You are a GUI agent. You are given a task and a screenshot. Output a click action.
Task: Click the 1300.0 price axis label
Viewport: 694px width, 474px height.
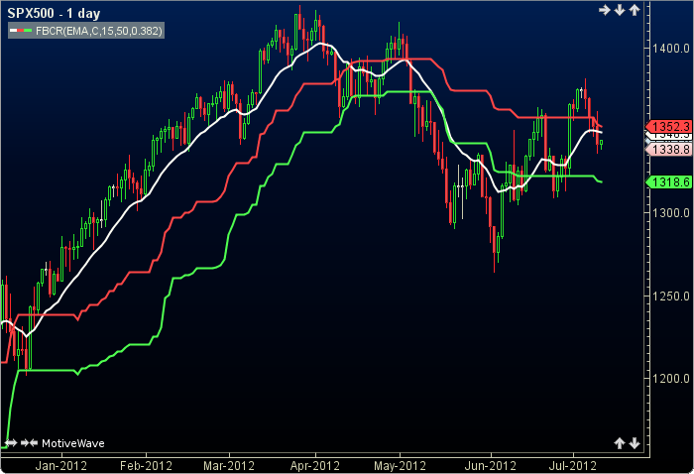672,213
